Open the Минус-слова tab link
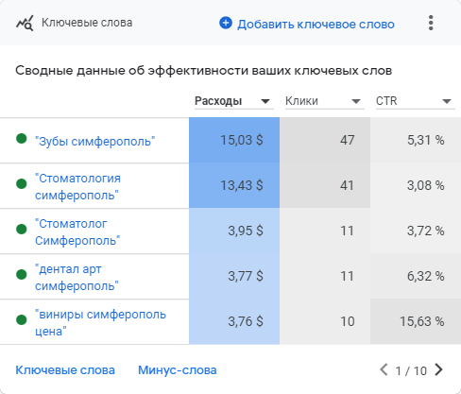Screen dimensions: 461x394 [x=178, y=370]
